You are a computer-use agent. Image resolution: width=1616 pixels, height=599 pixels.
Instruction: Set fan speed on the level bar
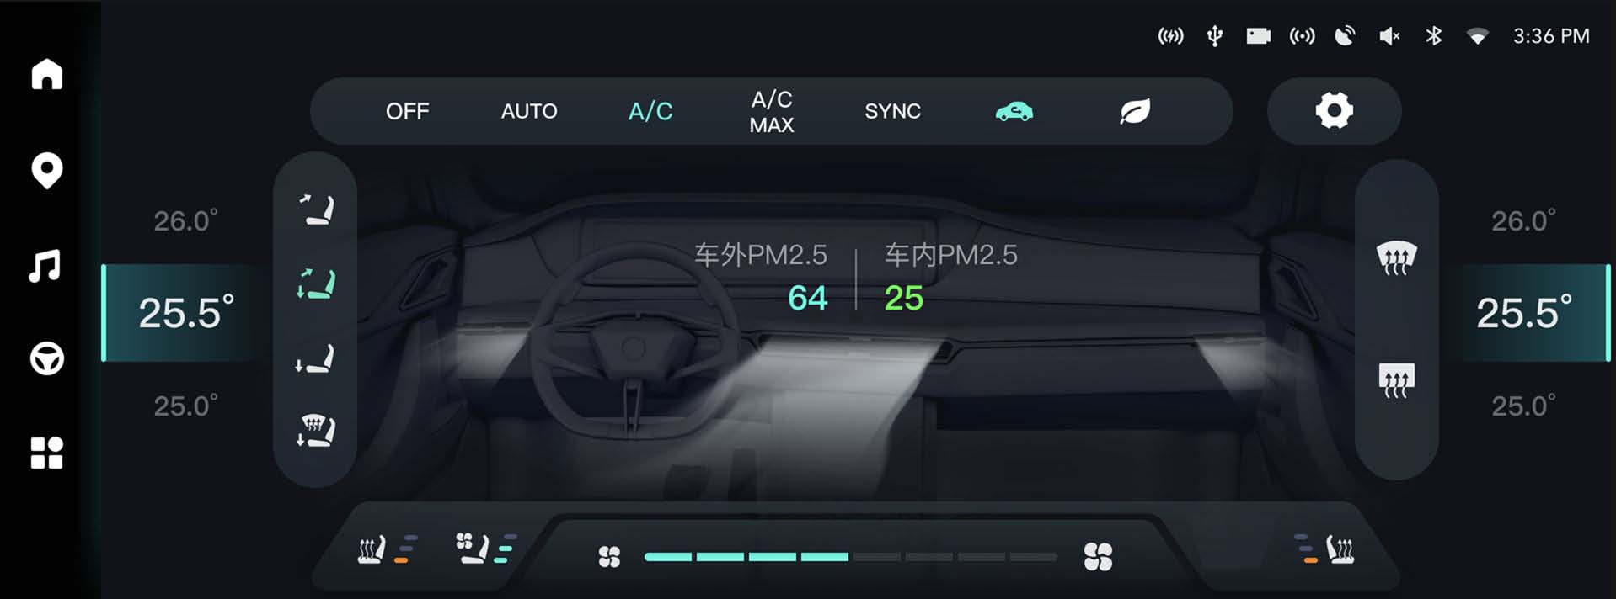click(x=850, y=557)
